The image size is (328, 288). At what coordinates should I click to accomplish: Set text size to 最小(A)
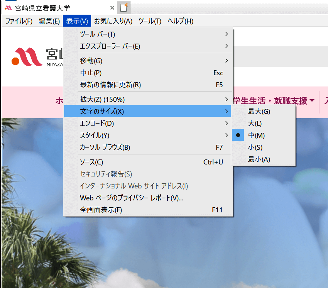(263, 159)
